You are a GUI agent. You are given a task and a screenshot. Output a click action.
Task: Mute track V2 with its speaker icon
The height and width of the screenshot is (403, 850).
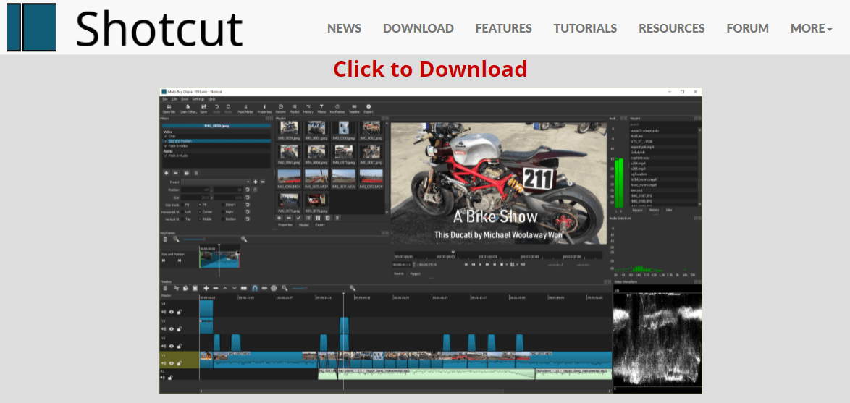[163, 346]
